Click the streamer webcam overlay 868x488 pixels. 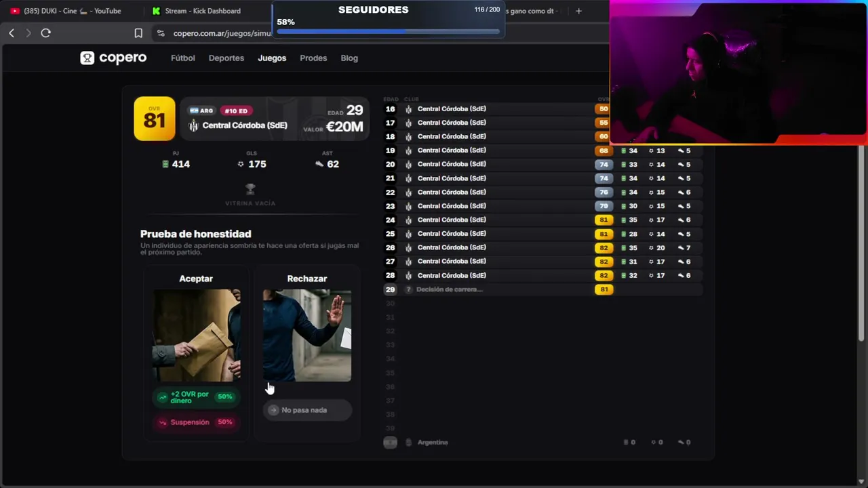(738, 72)
